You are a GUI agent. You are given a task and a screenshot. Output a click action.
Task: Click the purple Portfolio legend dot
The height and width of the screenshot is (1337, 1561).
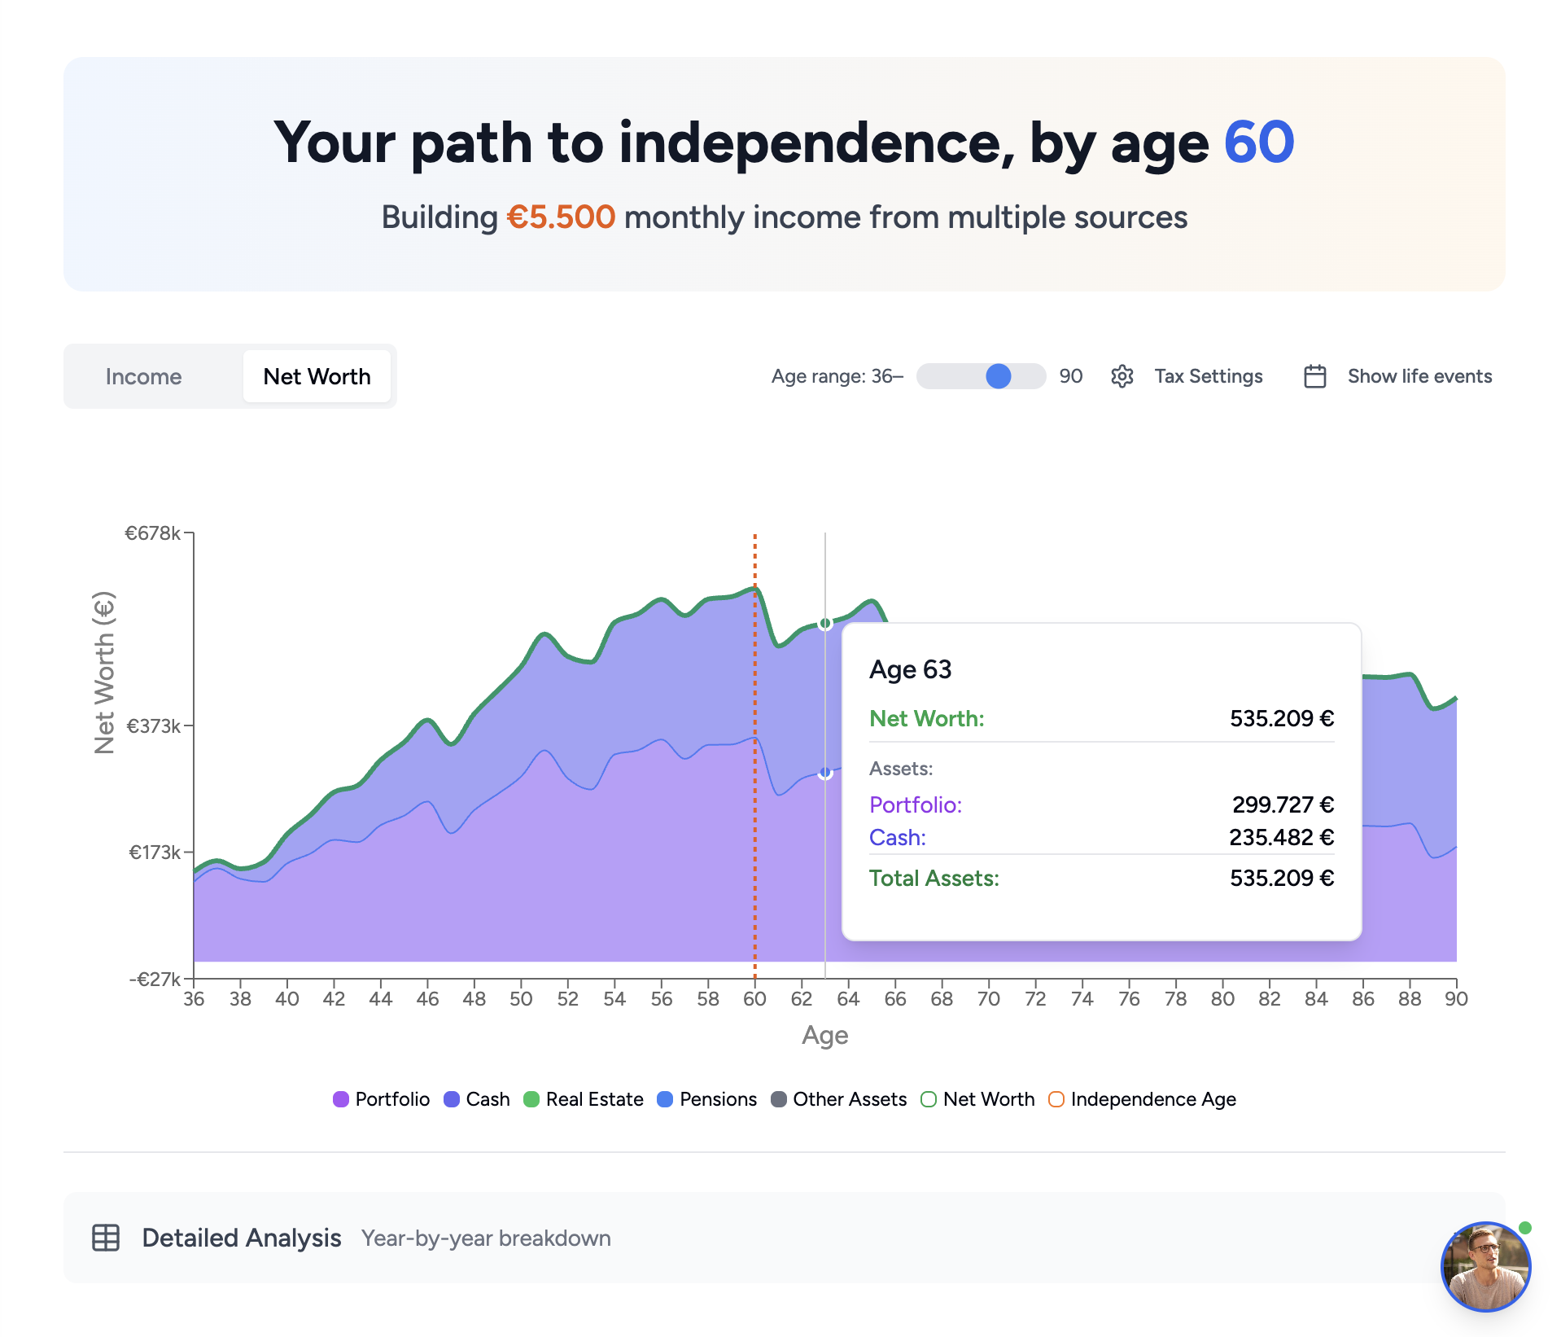coord(340,1099)
